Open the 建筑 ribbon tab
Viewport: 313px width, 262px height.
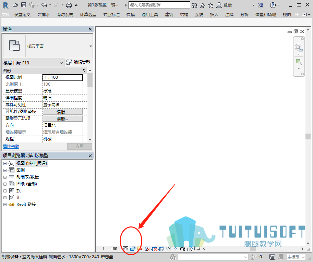169,14
